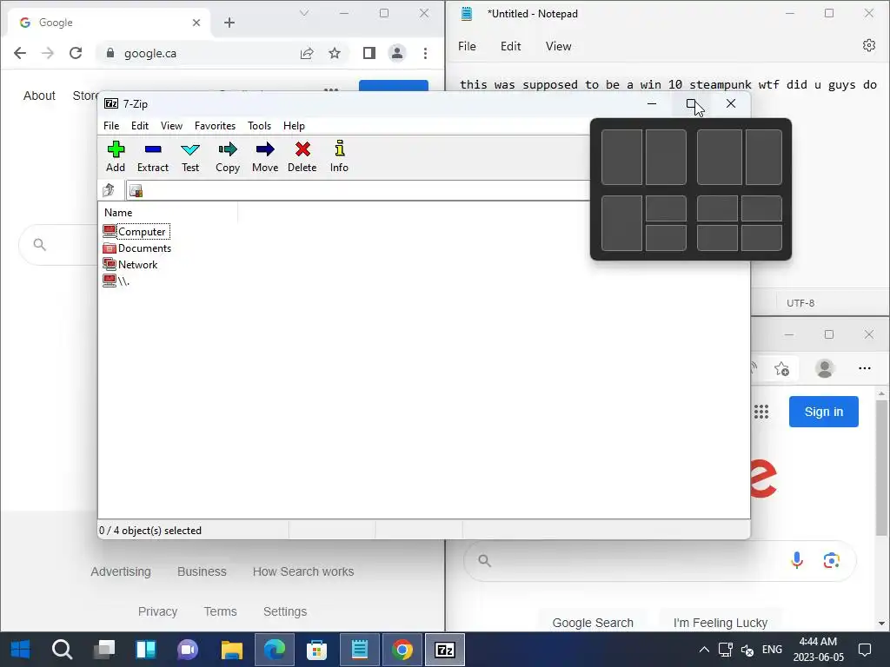The height and width of the screenshot is (667, 890).
Task: Open Notepad View menu
Action: (x=559, y=47)
